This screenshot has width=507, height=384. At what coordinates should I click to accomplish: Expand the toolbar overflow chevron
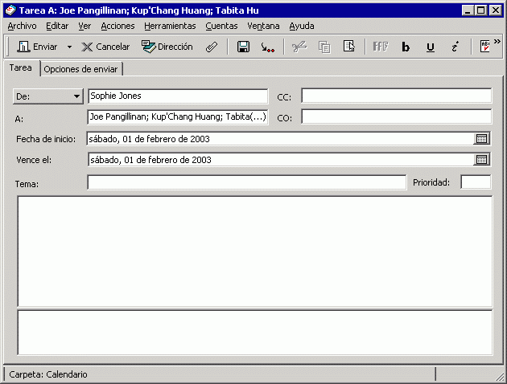click(x=497, y=42)
